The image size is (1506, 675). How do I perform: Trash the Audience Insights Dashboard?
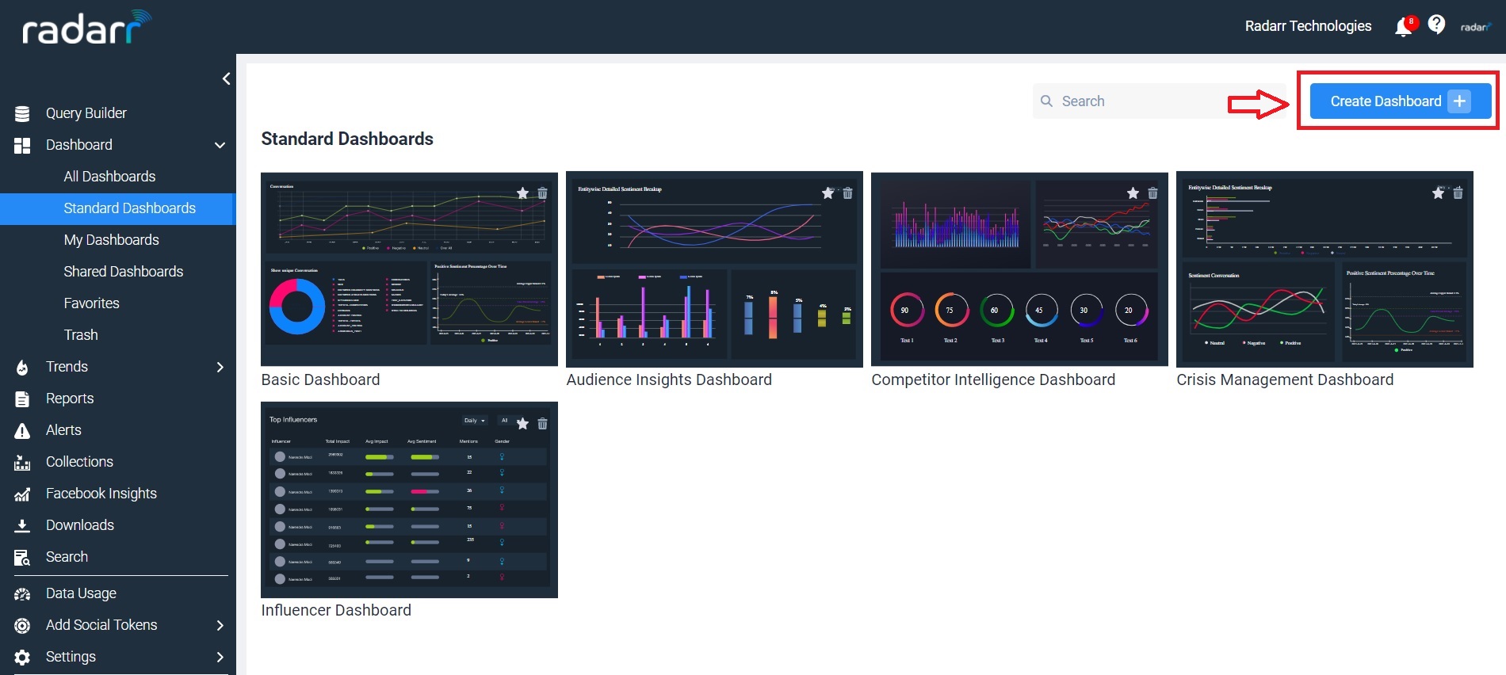click(x=848, y=193)
